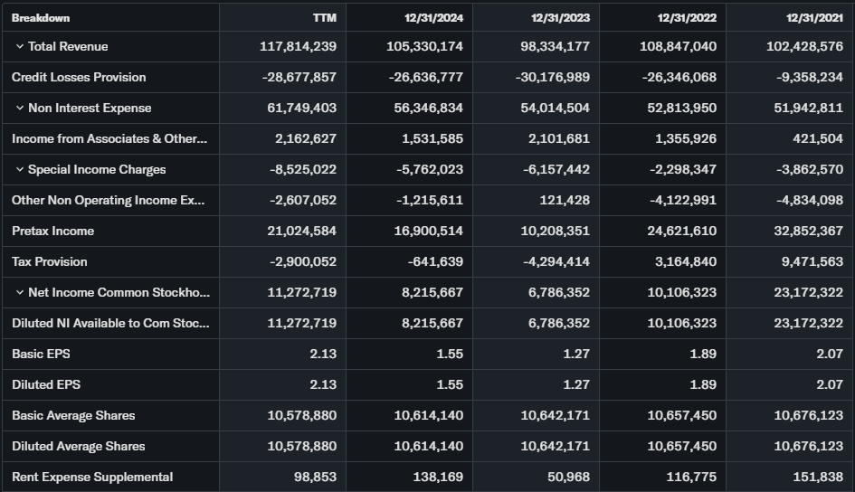
Task: Click the Rent Expense Supplemental row label
Action: coord(92,478)
